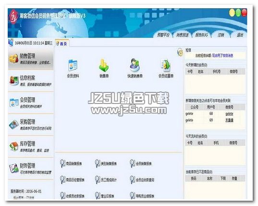258x206 pixels.
Task: Click user number 69 cell
Action: [x=211, y=120]
